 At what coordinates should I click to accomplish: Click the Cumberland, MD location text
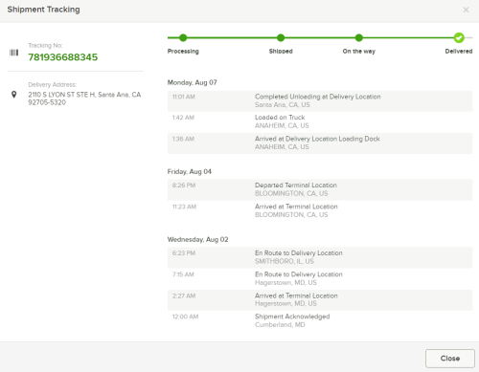coord(280,325)
